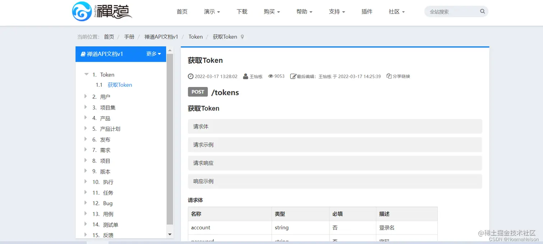Viewport: 543px width, 244px height.
Task: Click the 分享链接 share icon
Action: 389,76
